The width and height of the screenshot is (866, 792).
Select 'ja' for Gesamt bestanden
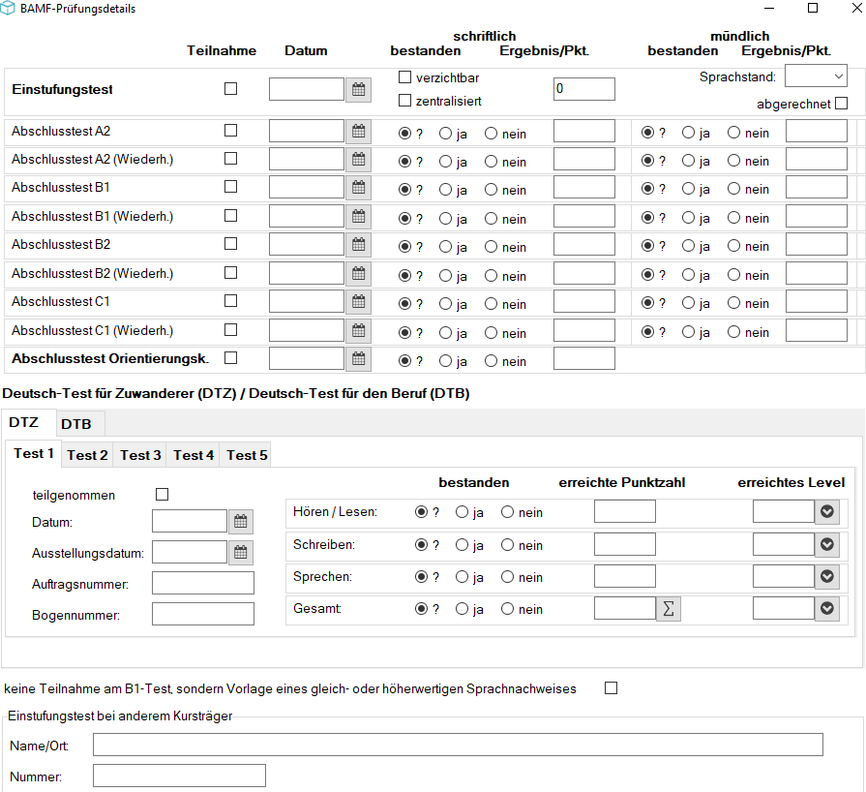[x=462, y=609]
